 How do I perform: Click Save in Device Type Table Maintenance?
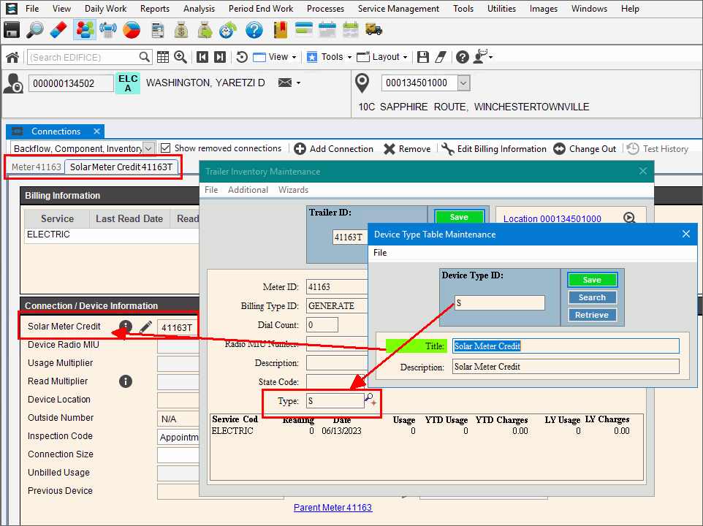click(592, 280)
